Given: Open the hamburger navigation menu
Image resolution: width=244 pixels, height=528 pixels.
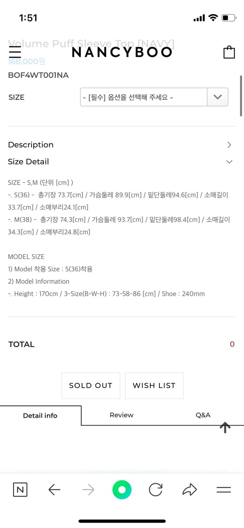Looking at the screenshot, I should [x=15, y=52].
